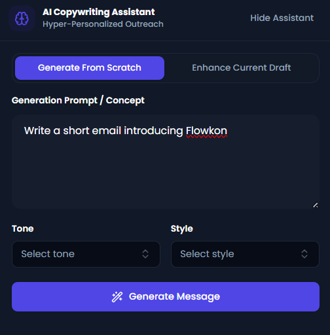Click the textarea resize handle icon
330x335 pixels.
[315, 205]
